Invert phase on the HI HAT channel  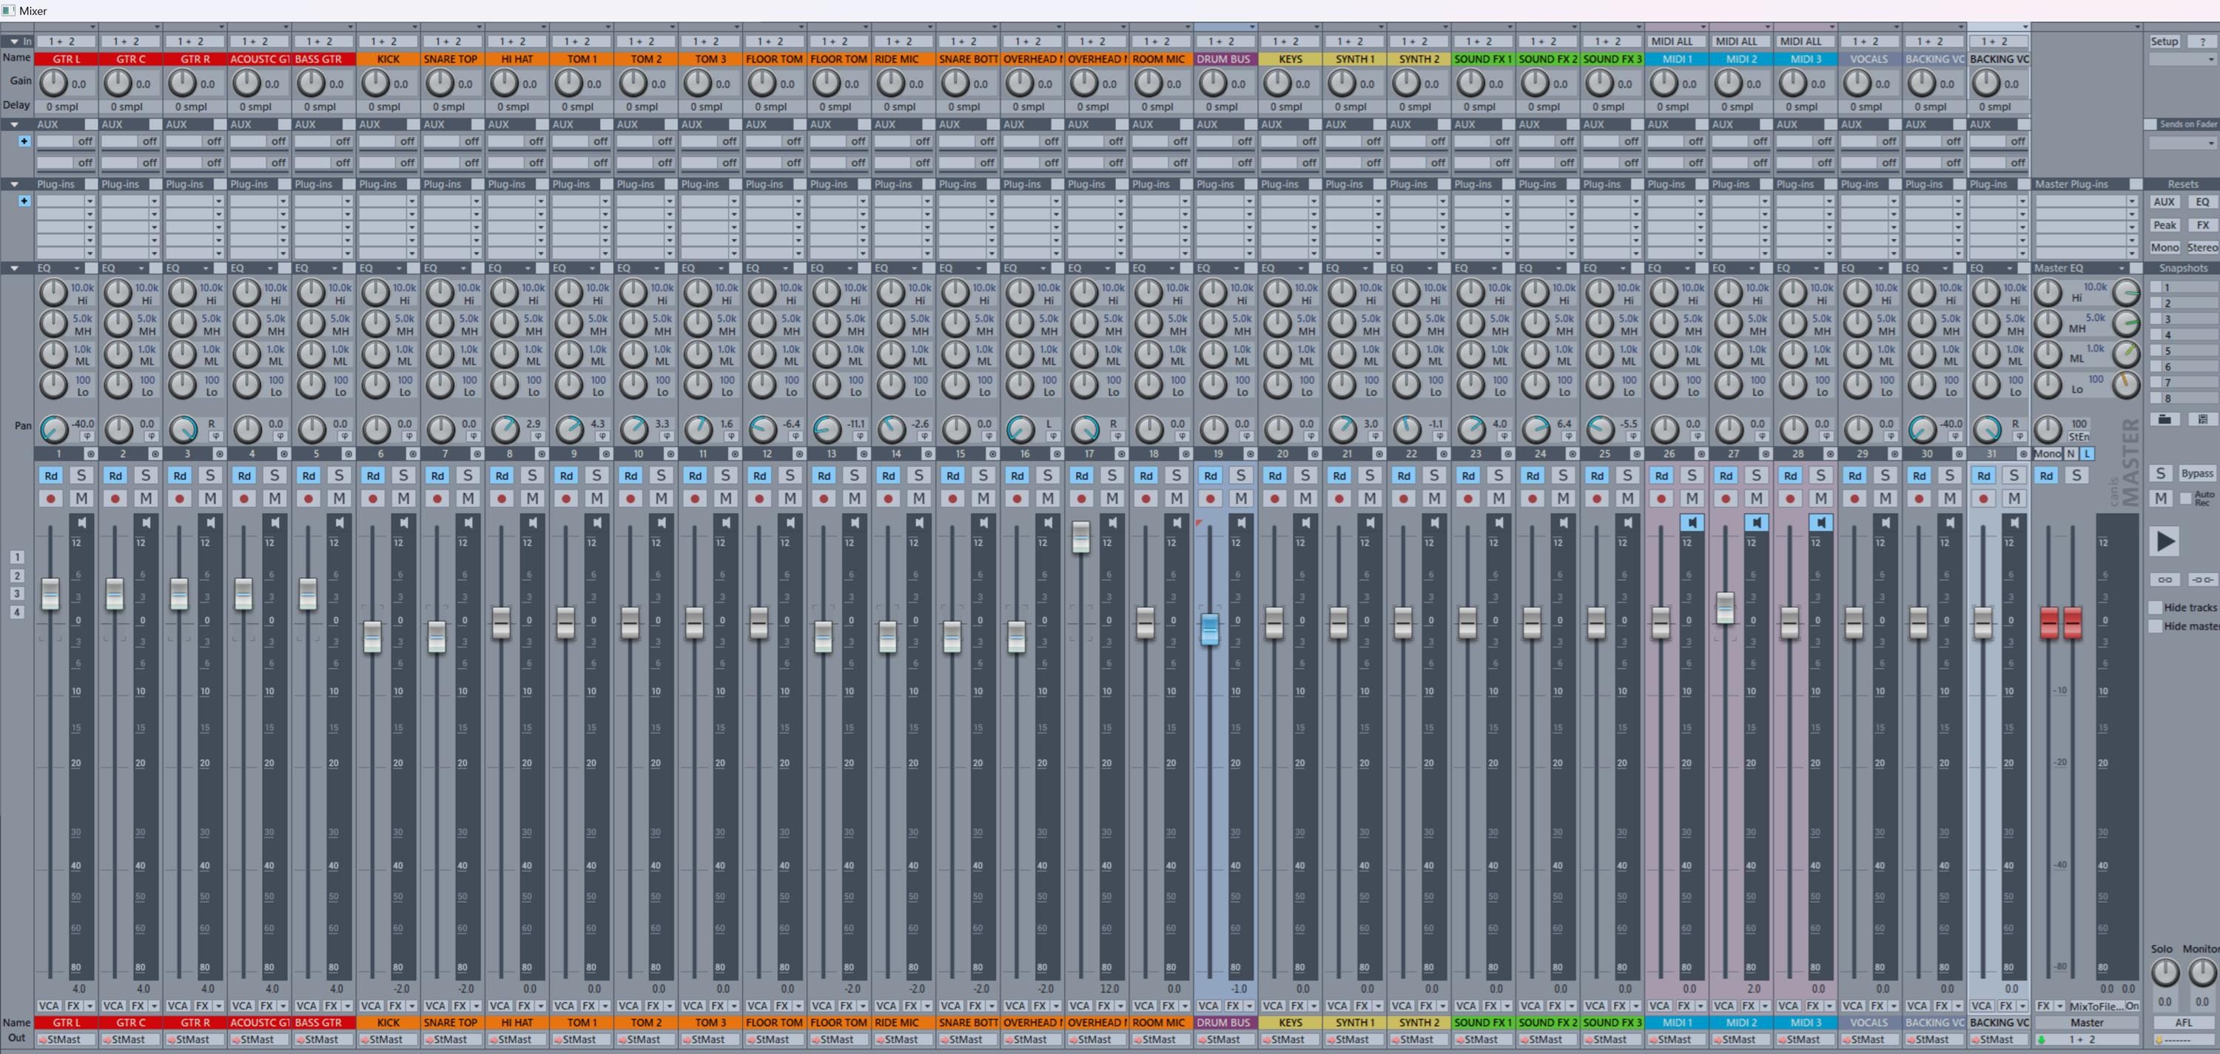click(539, 436)
